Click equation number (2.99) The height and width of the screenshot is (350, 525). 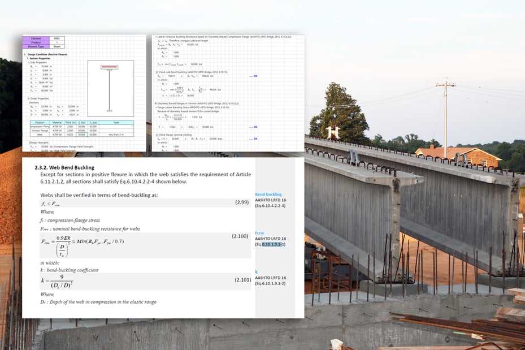click(242, 202)
